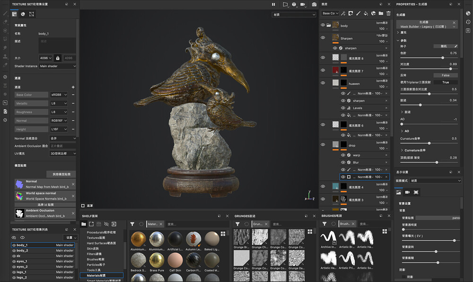Image resolution: width=473 pixels, height=282 pixels.
Task: Open the size 4096 dropdown
Action: (x=45, y=58)
